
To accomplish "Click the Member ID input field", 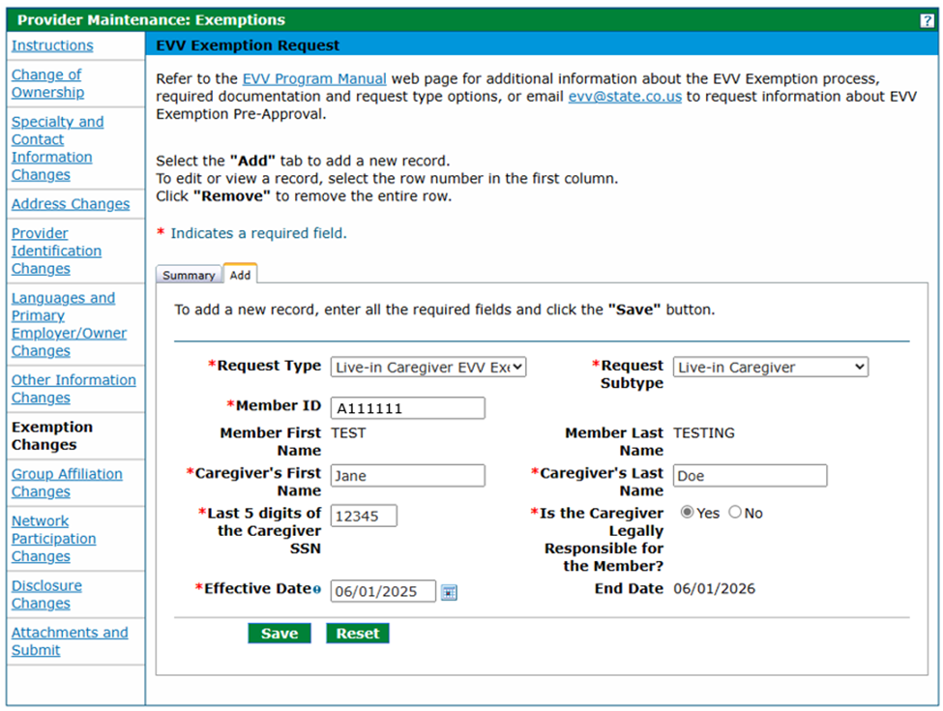I will pos(408,408).
